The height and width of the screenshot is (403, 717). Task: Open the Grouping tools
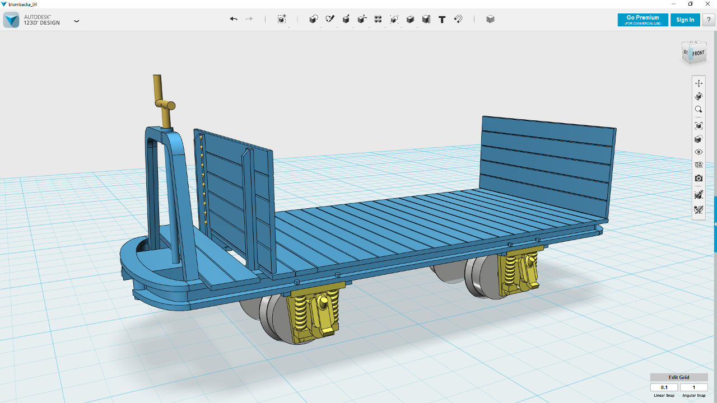click(x=394, y=19)
